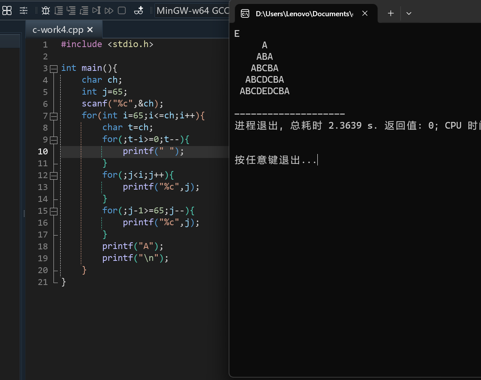Select the Step Over debug icon
The height and width of the screenshot is (380, 481).
click(59, 11)
